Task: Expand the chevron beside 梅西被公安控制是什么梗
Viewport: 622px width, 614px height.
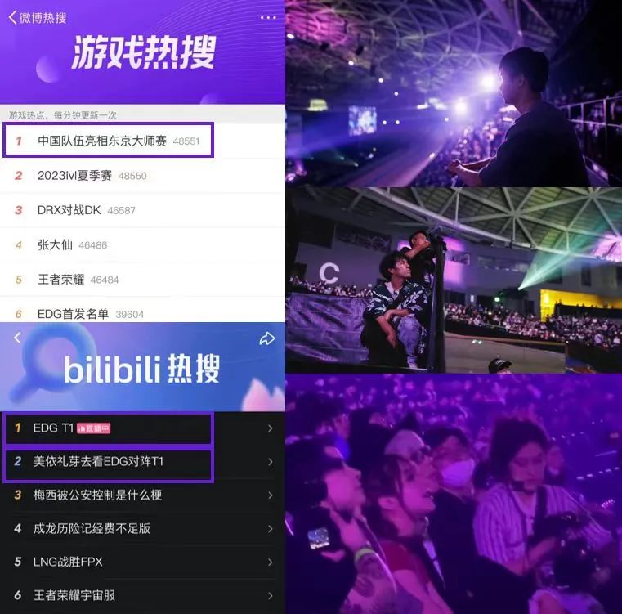Action: 271,495
